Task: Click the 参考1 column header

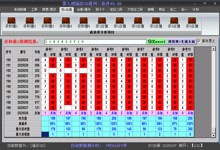Action: (49, 49)
